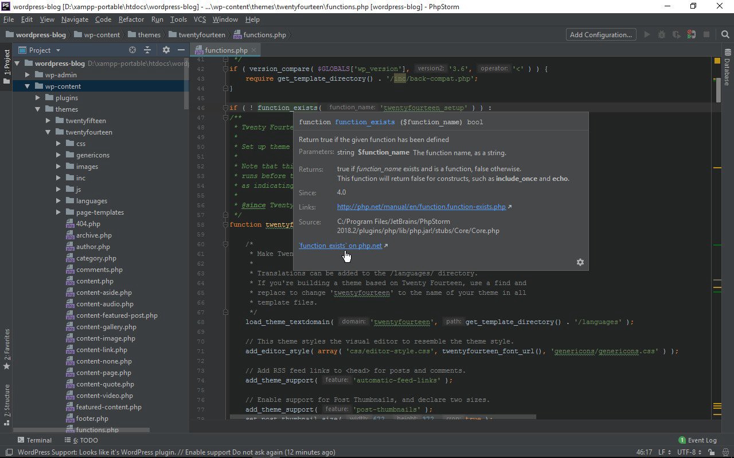Click the listen for PHP debug connections icon
The width and height of the screenshot is (734, 458).
click(692, 35)
